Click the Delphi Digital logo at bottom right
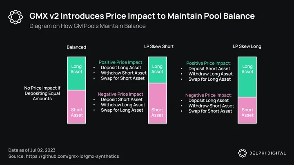This screenshot has width=294, height=165. click(x=262, y=153)
